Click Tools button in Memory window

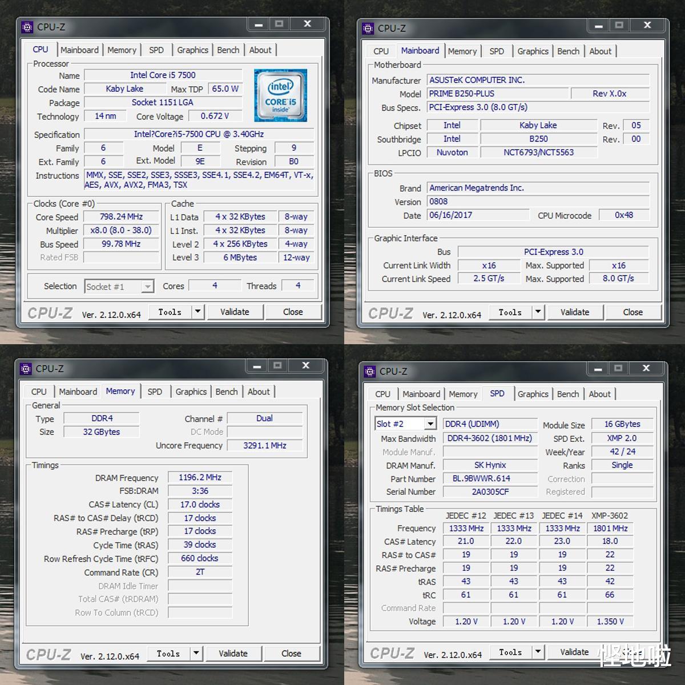168,653
